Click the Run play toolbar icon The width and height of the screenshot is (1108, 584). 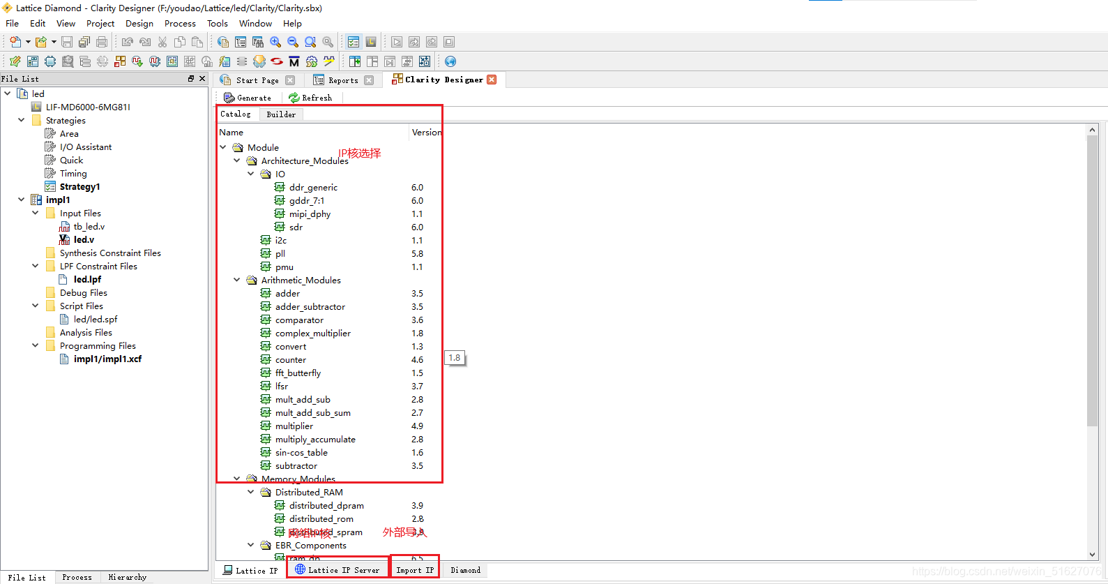click(397, 42)
